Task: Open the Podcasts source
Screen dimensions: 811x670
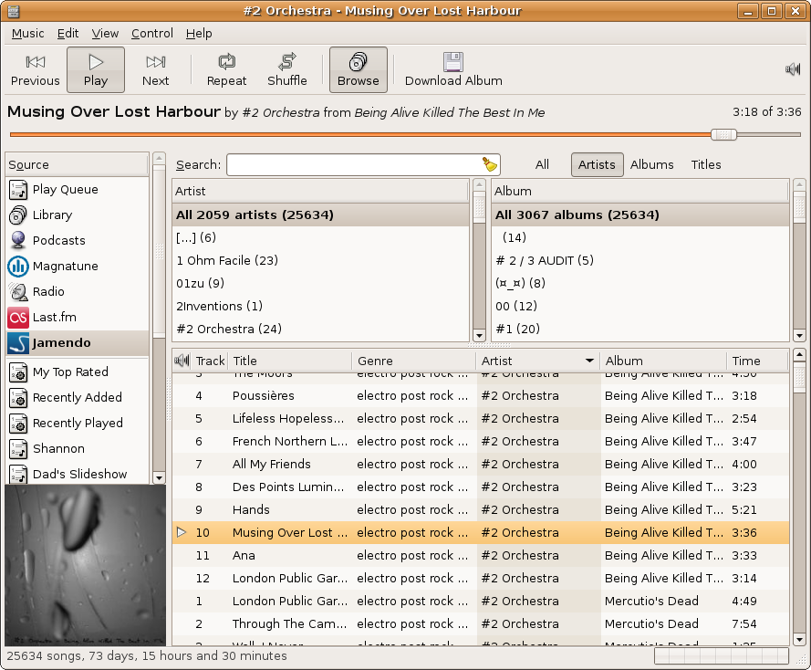Action: click(78, 241)
